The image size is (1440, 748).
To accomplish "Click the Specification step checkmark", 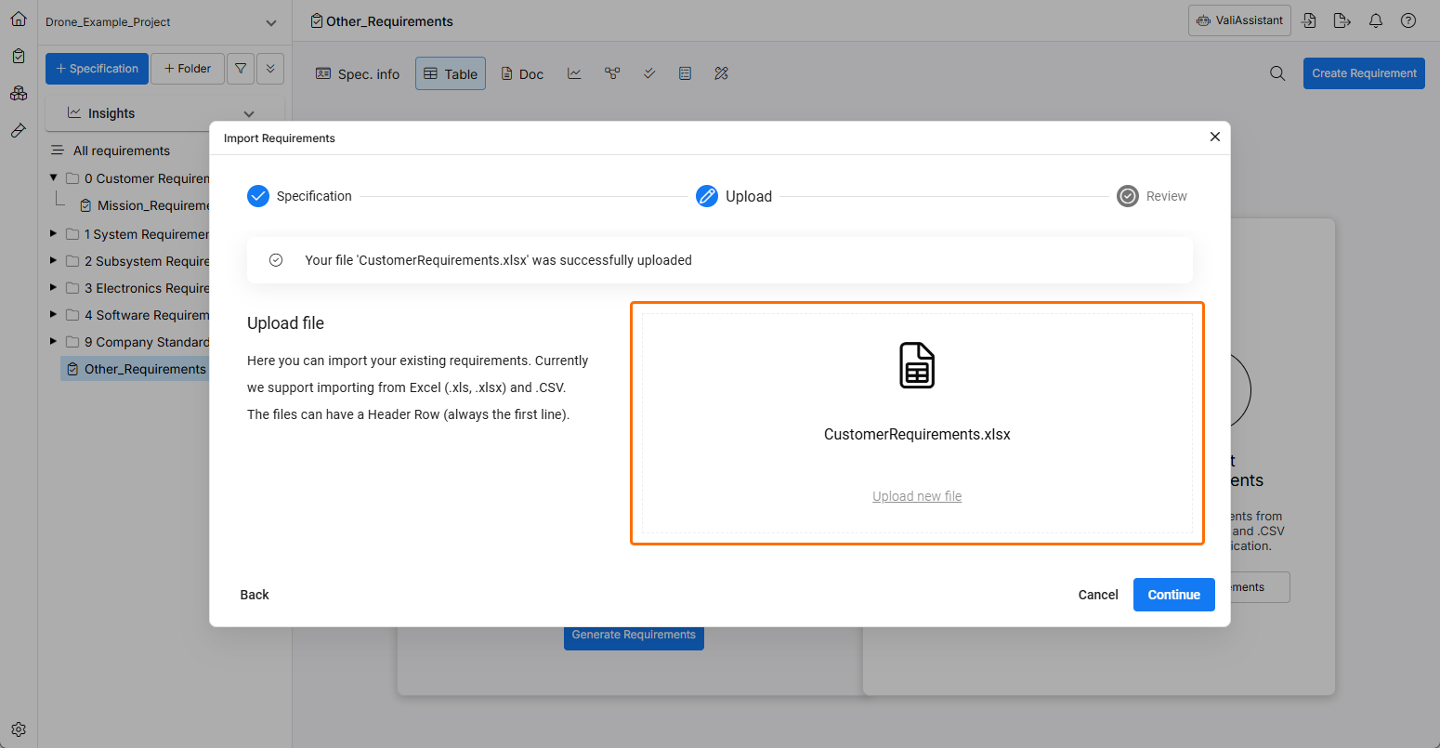I will click(257, 196).
